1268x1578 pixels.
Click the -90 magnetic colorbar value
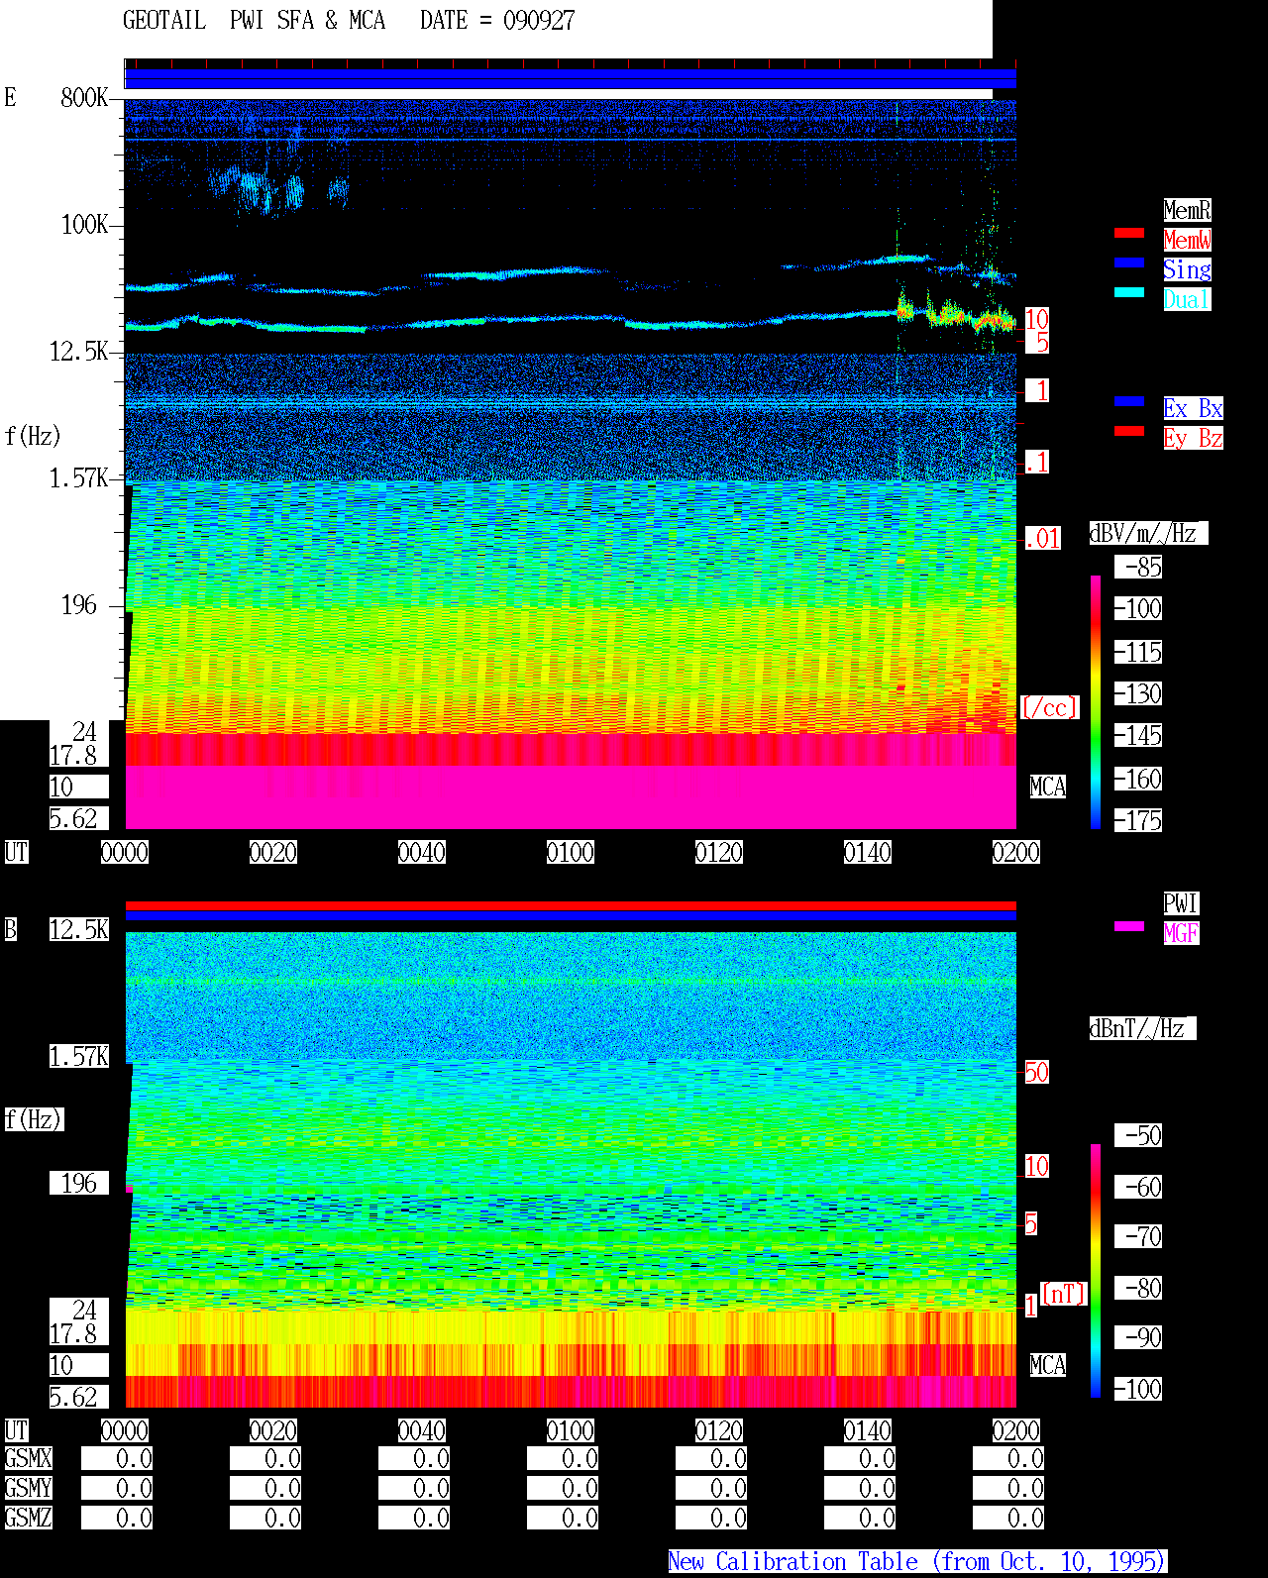1138,1337
